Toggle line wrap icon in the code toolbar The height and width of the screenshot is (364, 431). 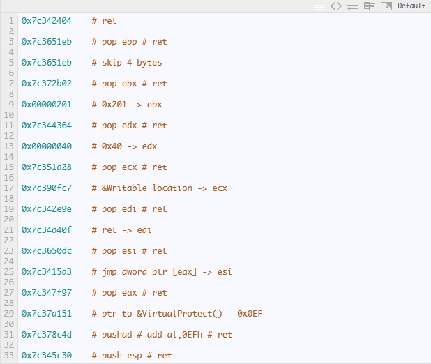[353, 6]
